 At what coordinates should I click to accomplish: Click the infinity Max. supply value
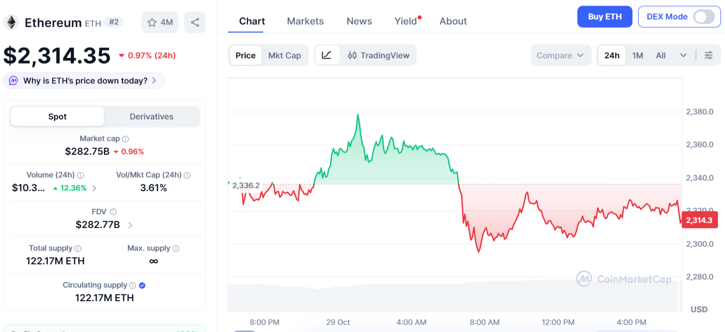coord(154,261)
